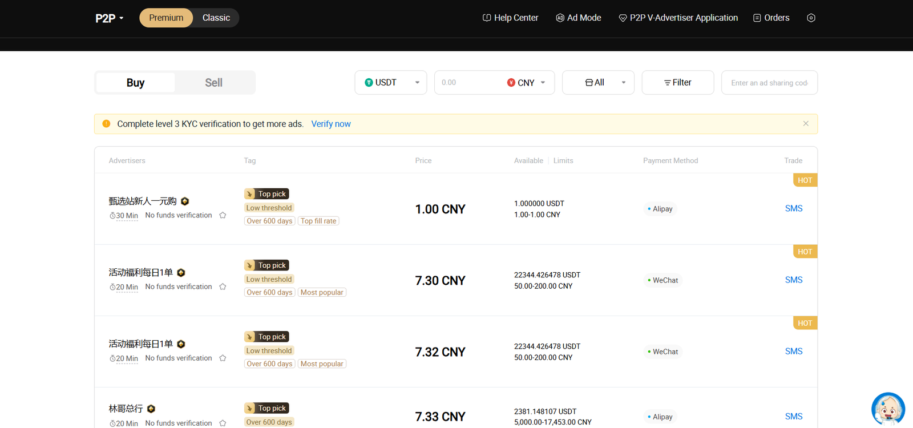913x428 pixels.
Task: Select the Sell tab
Action: [214, 83]
